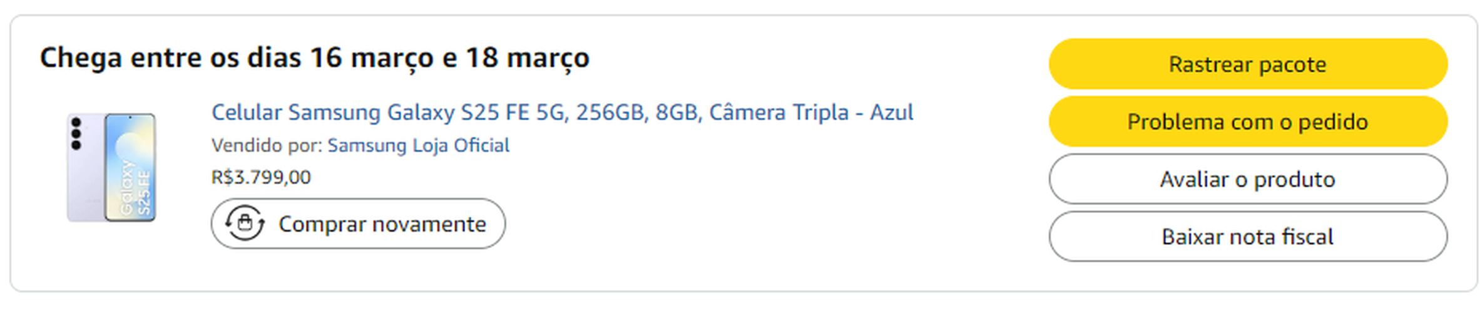Click the buy-again bag icon with circular arrows
The height and width of the screenshot is (313, 1480).
(x=245, y=223)
